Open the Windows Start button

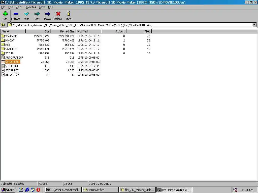[8, 190]
